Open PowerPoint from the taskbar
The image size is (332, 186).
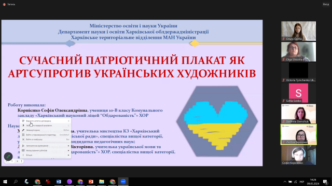click(x=91, y=181)
